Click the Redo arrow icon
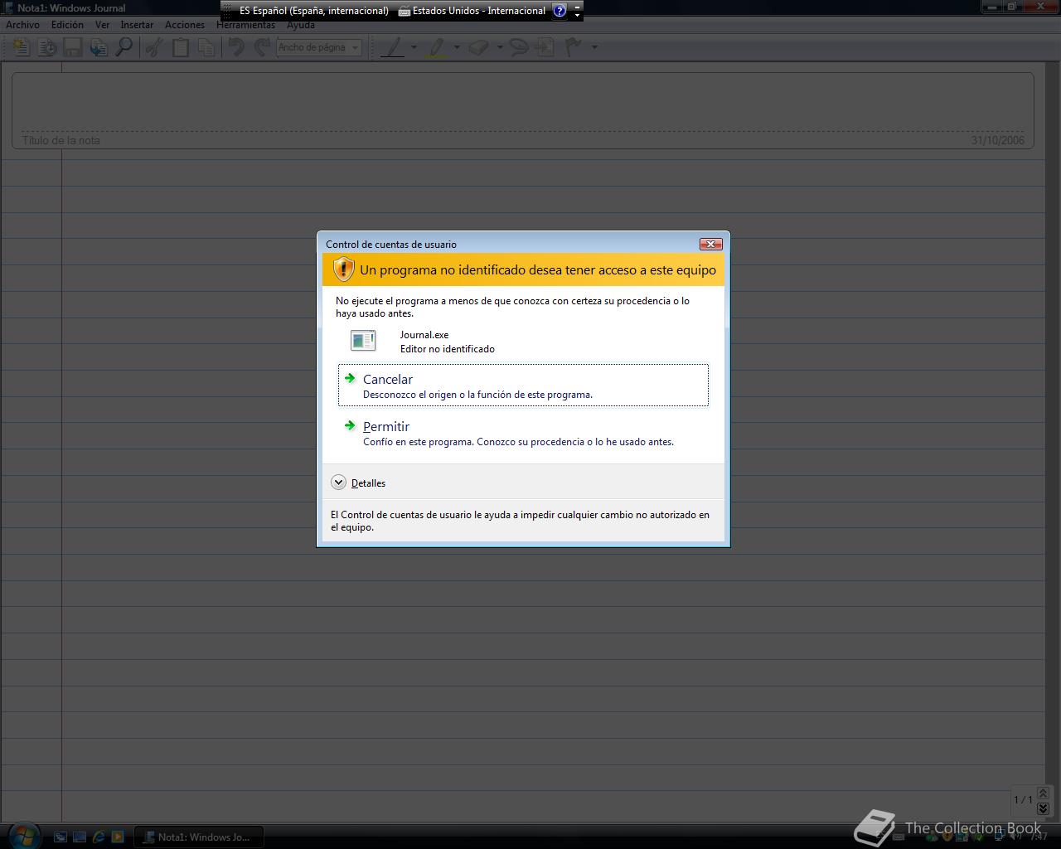1061x849 pixels. (262, 47)
